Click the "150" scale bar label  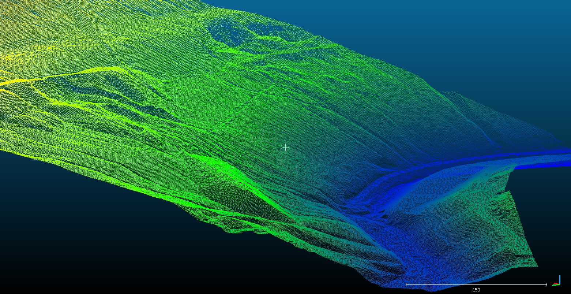(476, 290)
